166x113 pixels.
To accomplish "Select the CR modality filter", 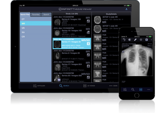I will 36,37.
